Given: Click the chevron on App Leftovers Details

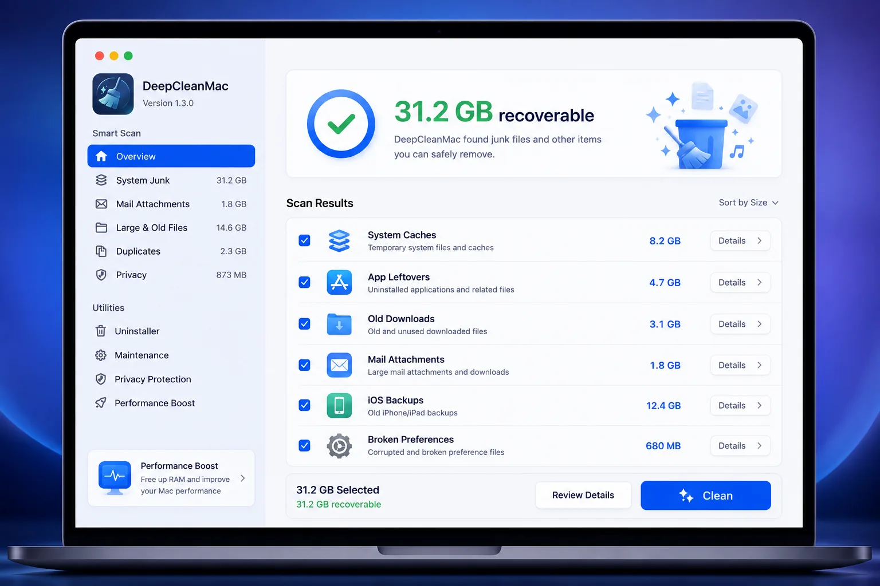Looking at the screenshot, I should [760, 282].
